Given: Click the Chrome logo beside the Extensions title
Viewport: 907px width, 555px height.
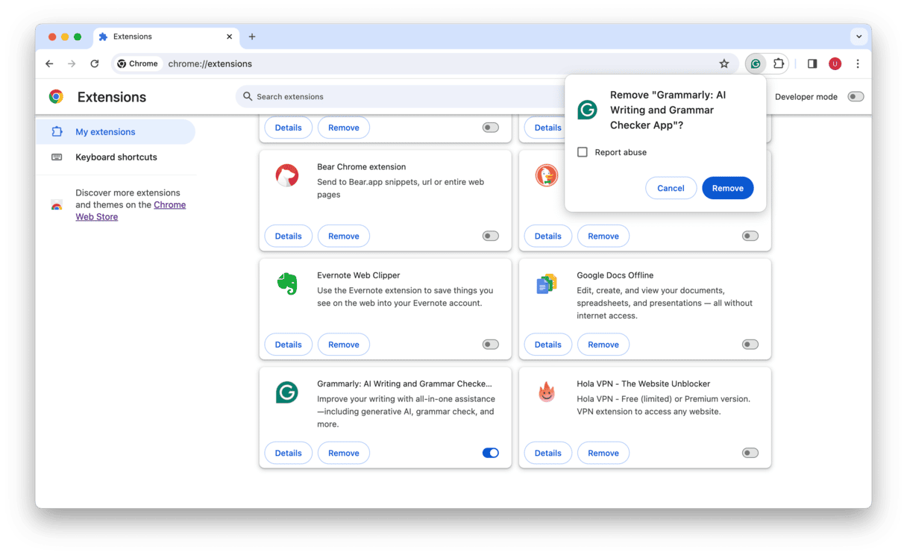Looking at the screenshot, I should (x=56, y=97).
